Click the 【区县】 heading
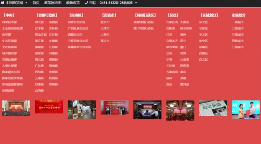The height and width of the screenshot is (144, 261). point(173,15)
